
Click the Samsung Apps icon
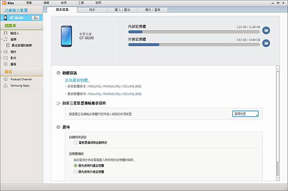click(6, 85)
